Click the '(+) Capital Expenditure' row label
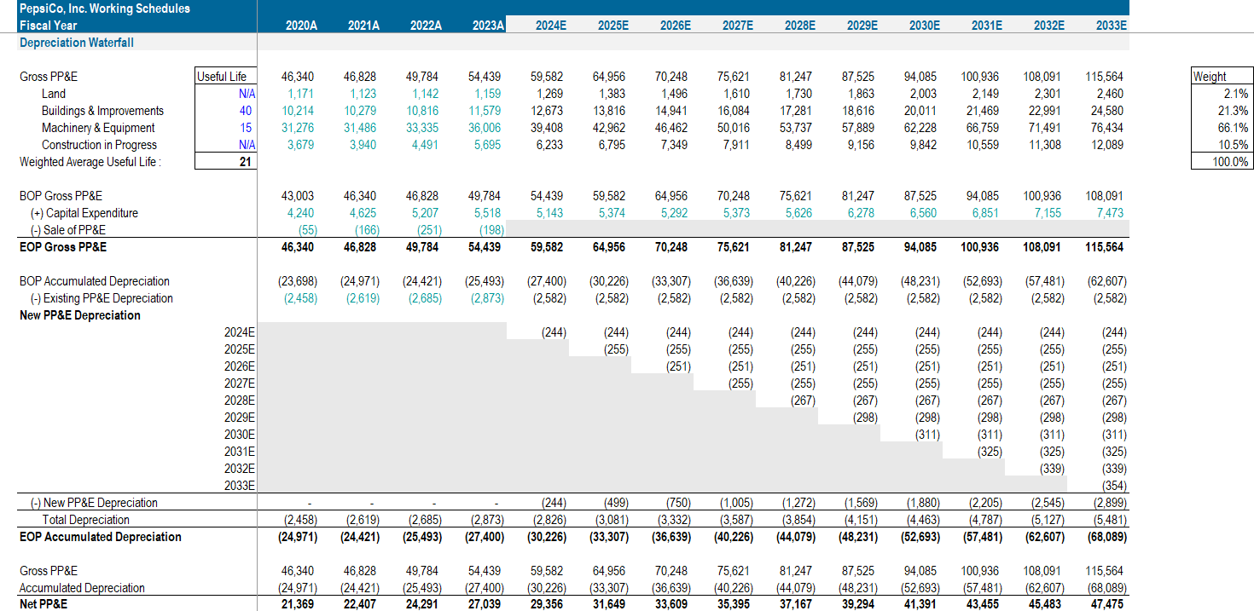The height and width of the screenshot is (611, 1254). pos(84,213)
